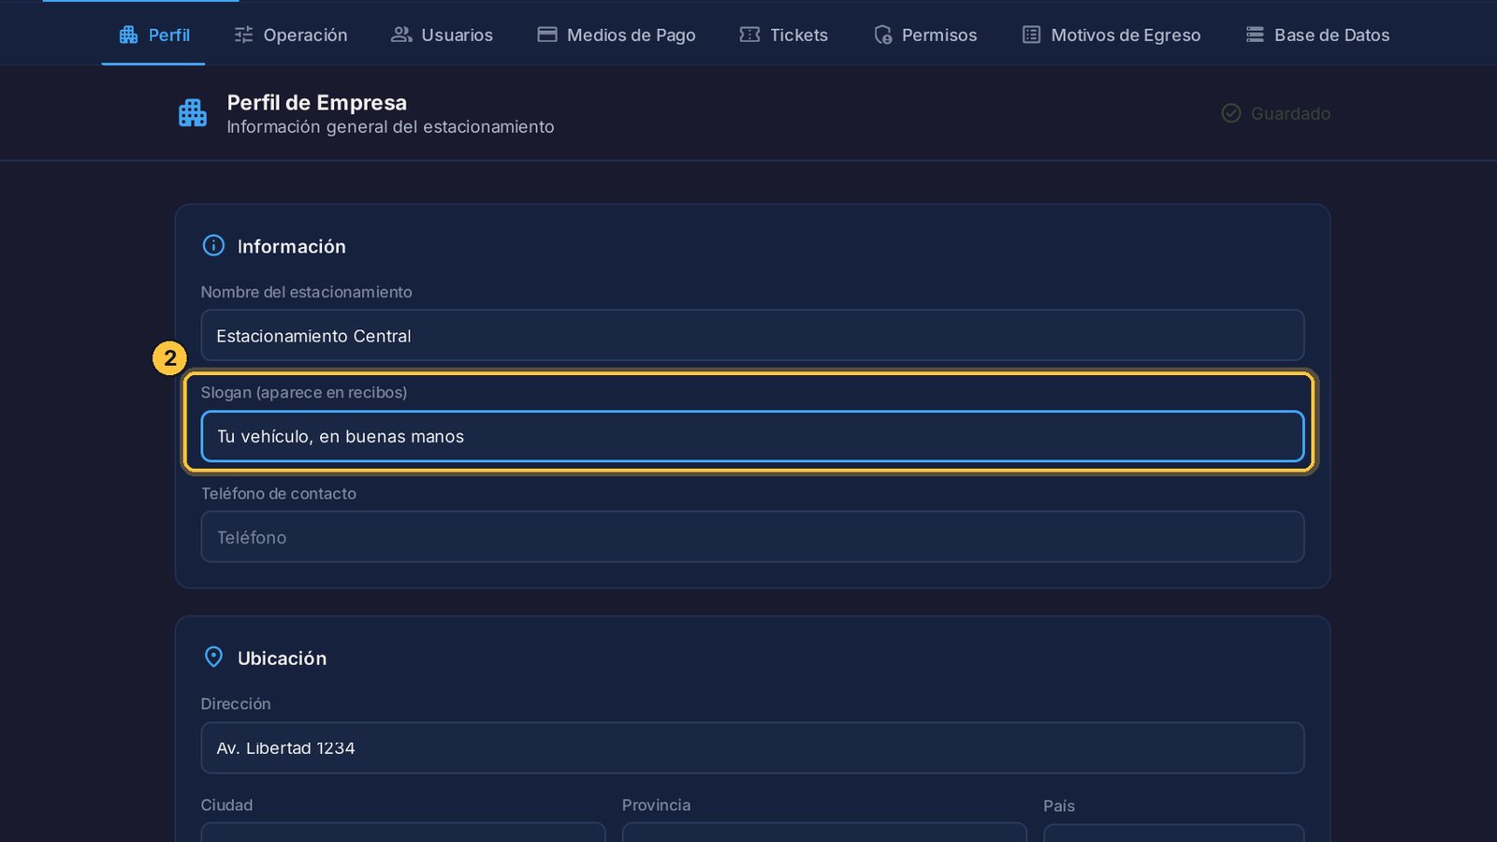
Task: Open the Tickets tab
Action: pyautogui.click(x=783, y=35)
